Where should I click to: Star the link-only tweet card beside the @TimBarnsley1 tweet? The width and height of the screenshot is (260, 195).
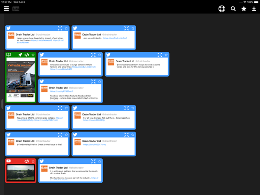(133, 135)
